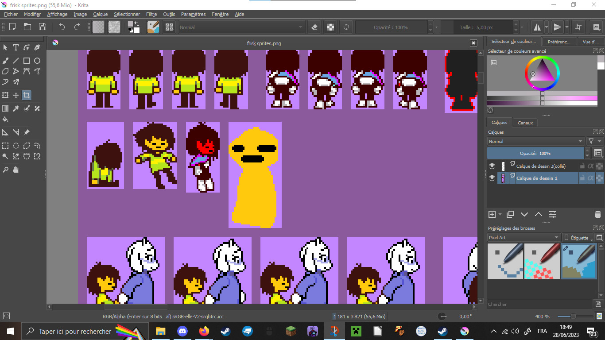Delete the selected layer with trash icon

(597, 214)
